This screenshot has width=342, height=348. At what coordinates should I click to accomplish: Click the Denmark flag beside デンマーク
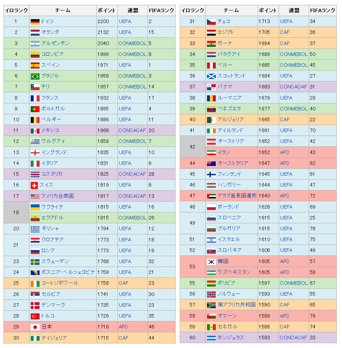pos(35,305)
